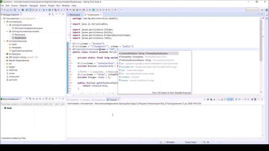Click Terminate square icon in Console toolbar
The image size is (269, 151).
(214, 99)
